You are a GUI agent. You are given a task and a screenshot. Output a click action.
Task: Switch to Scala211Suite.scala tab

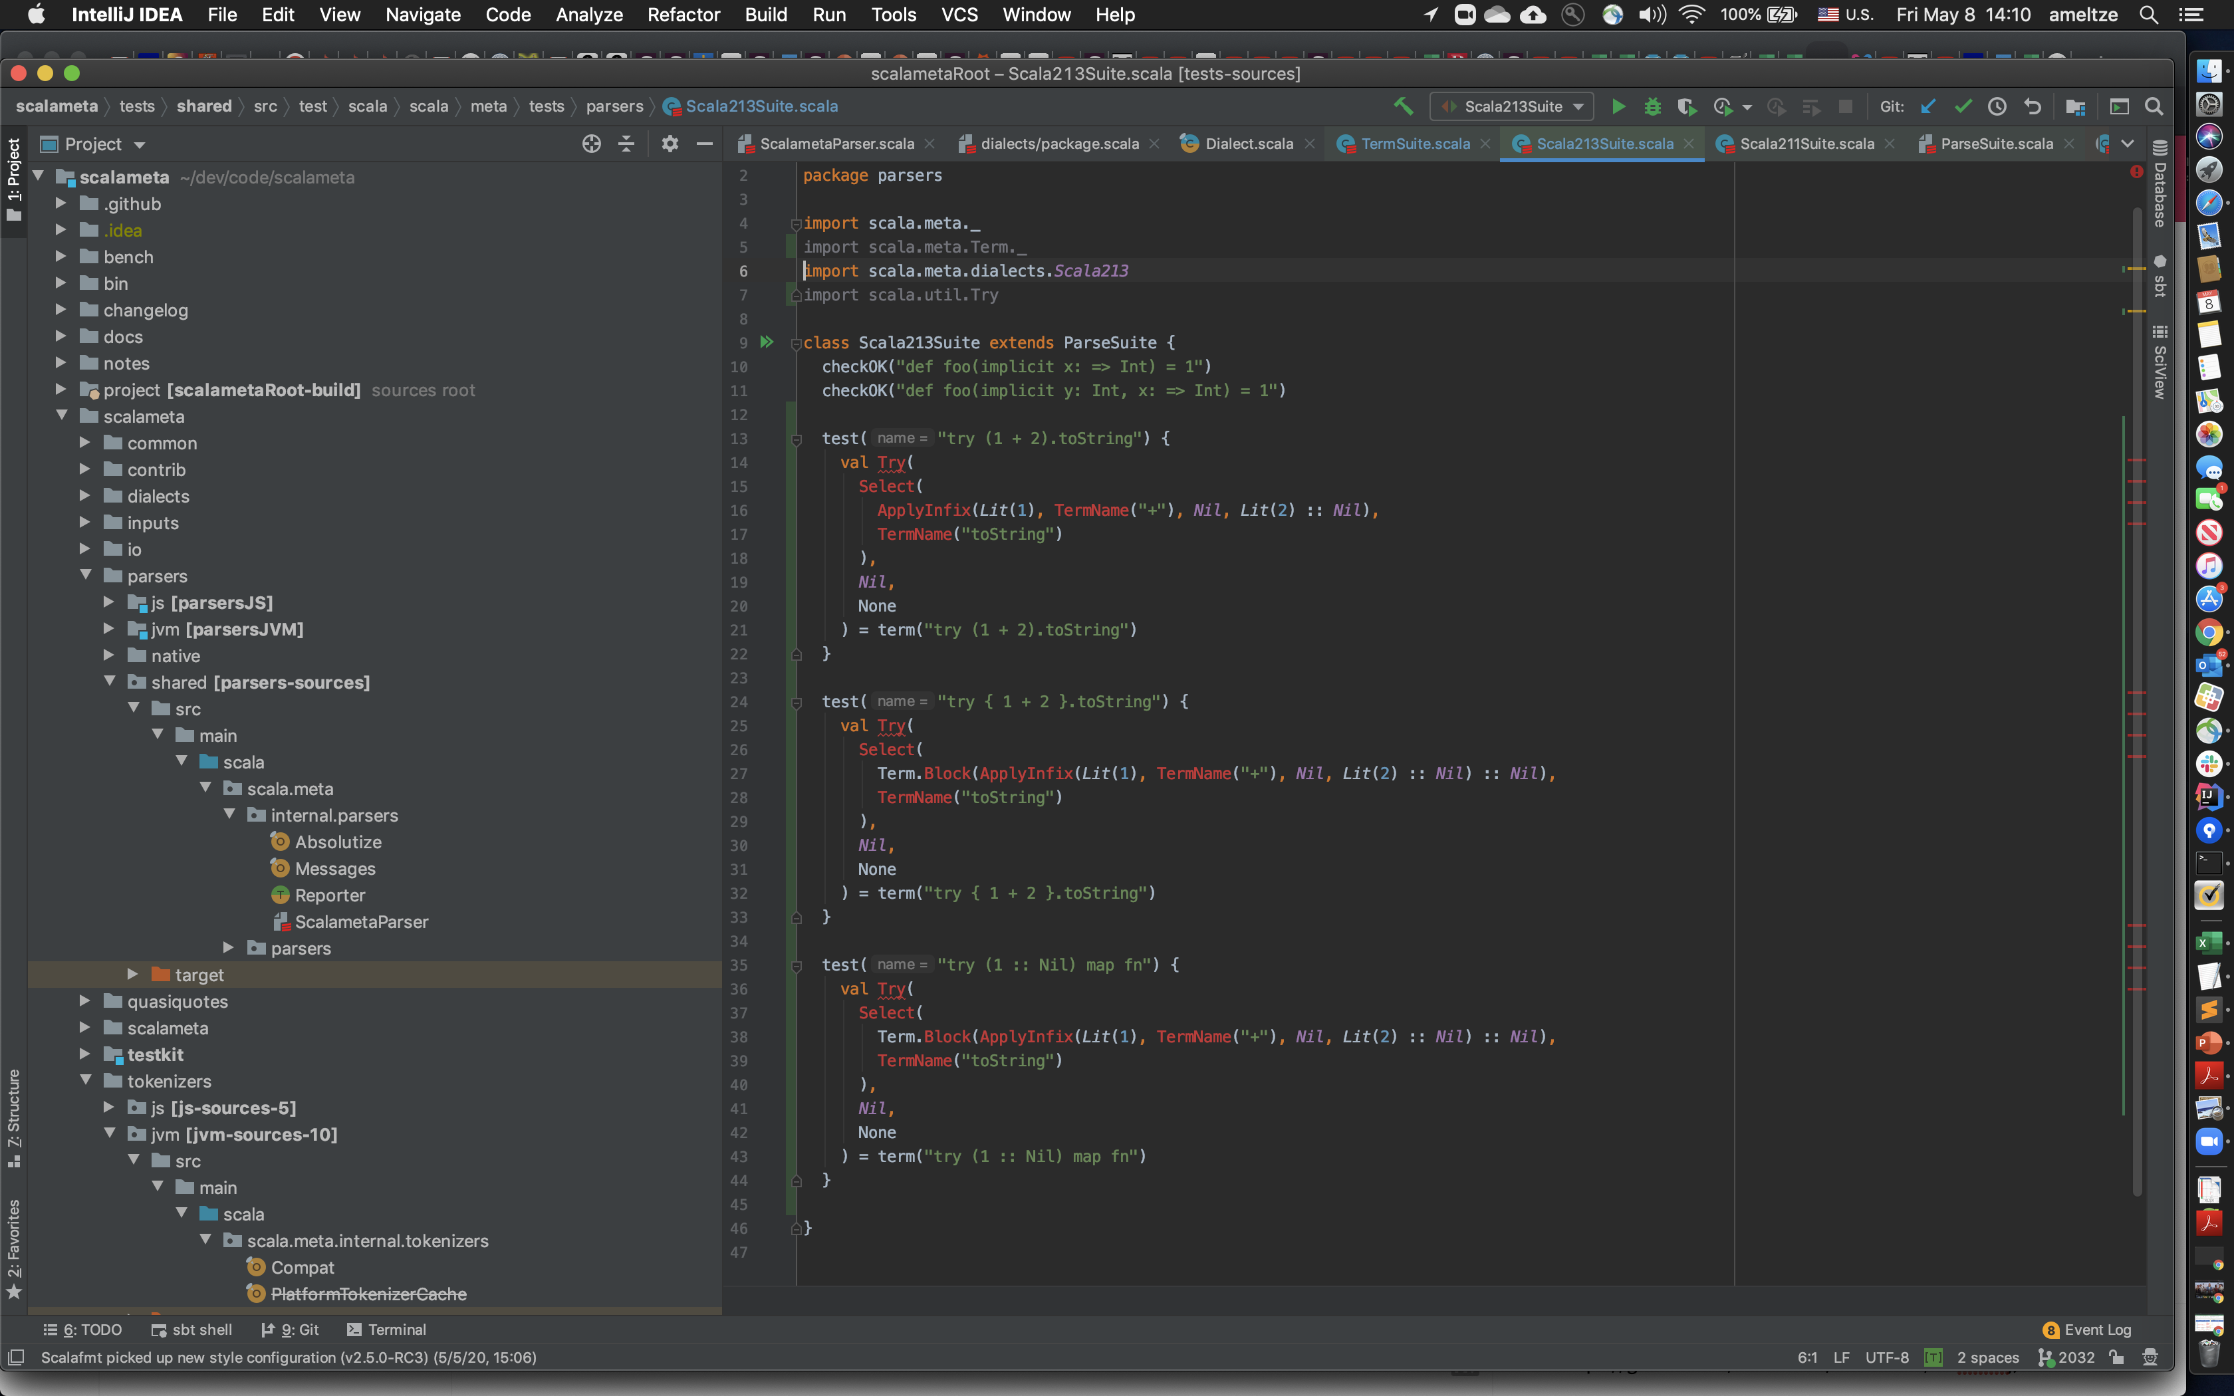pyautogui.click(x=1806, y=143)
